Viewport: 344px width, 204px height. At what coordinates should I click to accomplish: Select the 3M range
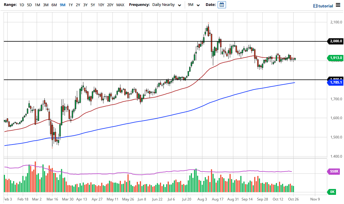tap(46, 5)
